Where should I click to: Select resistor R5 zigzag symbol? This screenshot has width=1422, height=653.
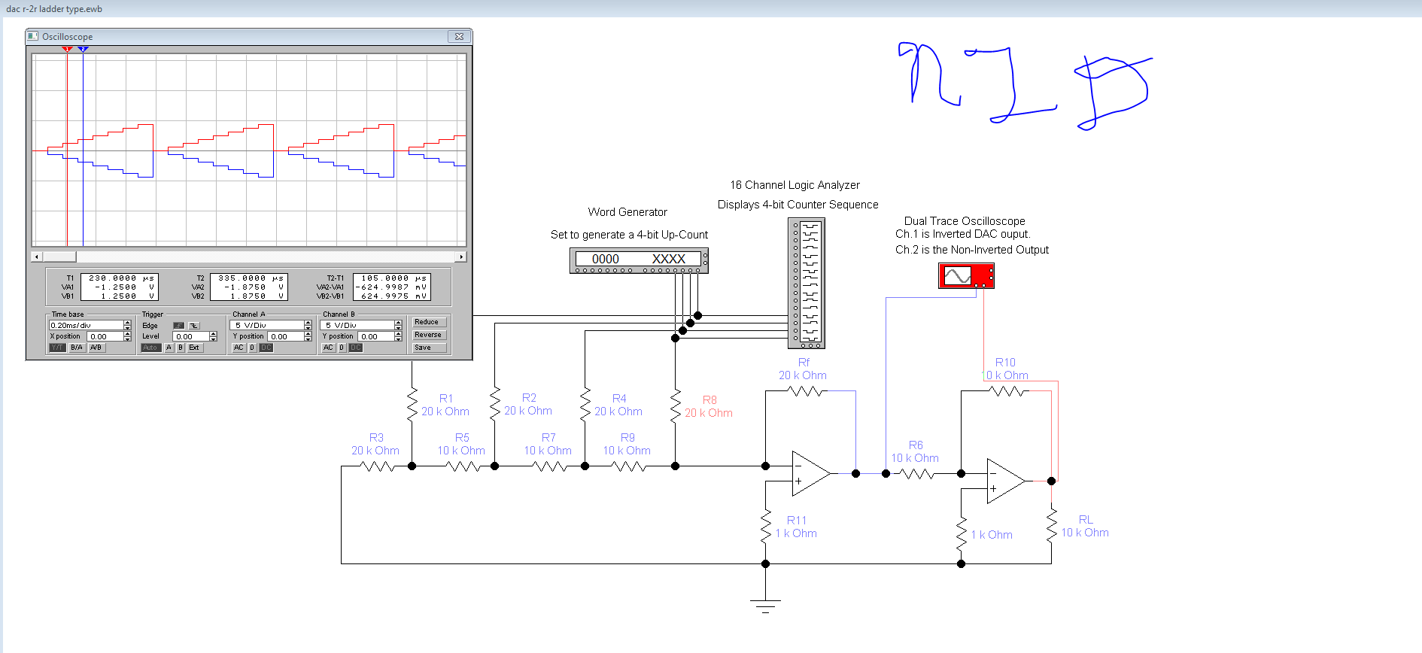pyautogui.click(x=463, y=466)
